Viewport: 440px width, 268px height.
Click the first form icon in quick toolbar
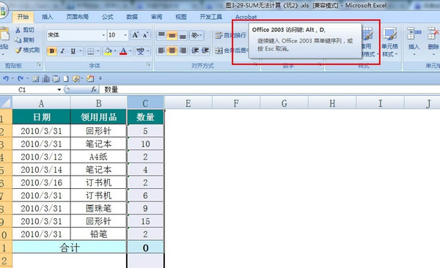click(x=36, y=79)
